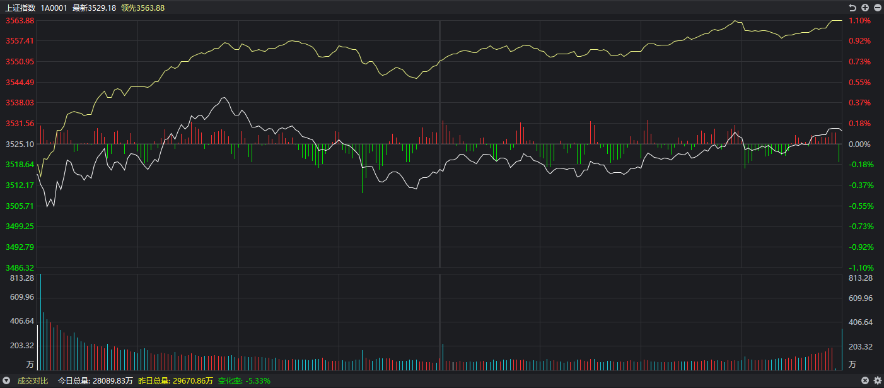The width and height of the screenshot is (884, 388).
Task: Click the 3525.10 baseline price label
Action: coord(20,144)
